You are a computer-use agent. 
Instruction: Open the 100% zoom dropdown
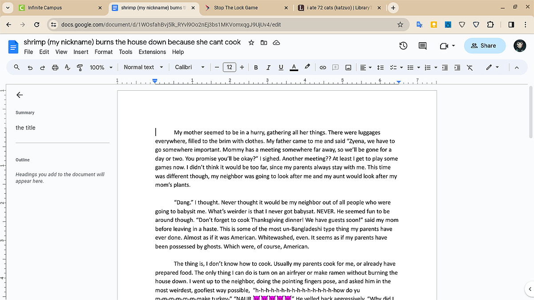click(101, 67)
